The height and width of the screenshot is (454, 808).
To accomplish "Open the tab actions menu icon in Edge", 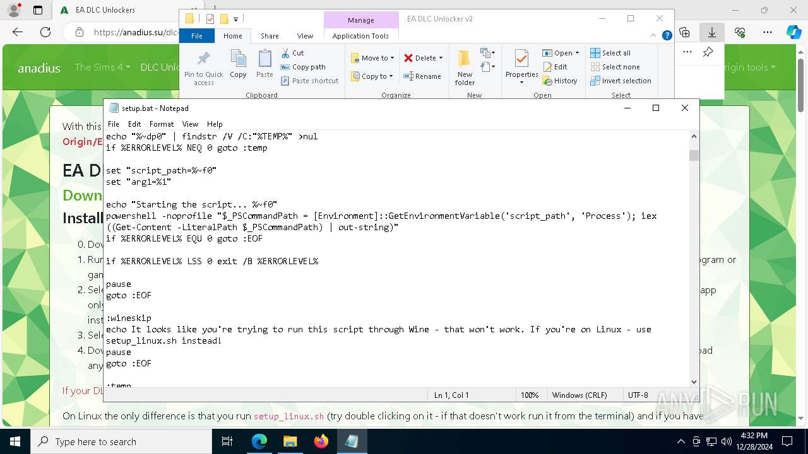I will [38, 10].
